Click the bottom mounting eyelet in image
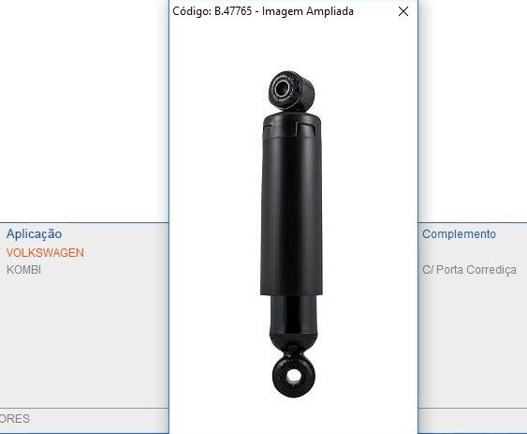The height and width of the screenshot is (434, 527). tap(293, 377)
